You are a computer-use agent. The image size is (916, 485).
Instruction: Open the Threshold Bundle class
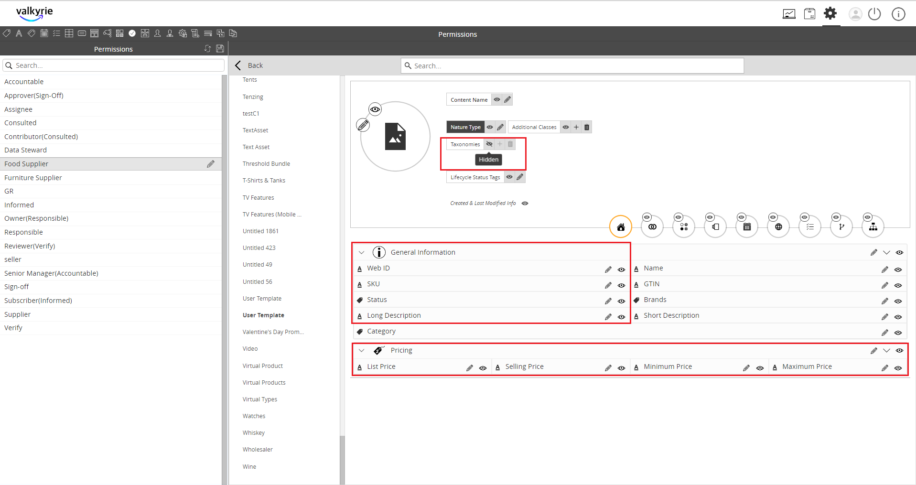pos(266,164)
